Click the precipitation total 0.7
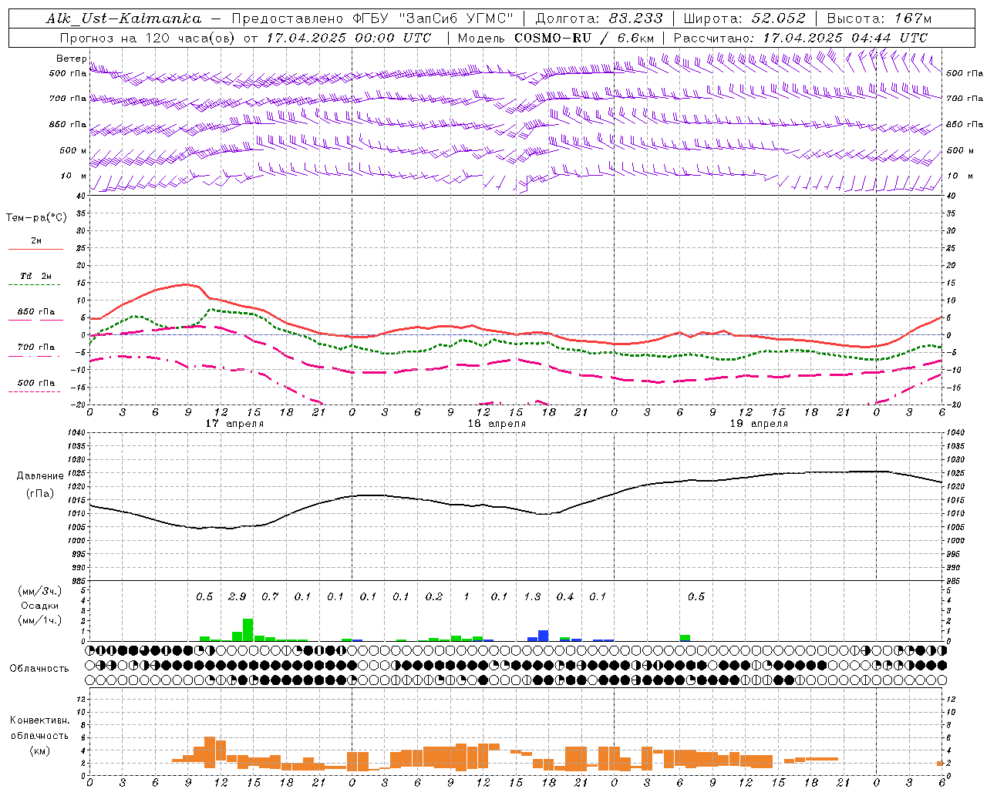 [x=270, y=596]
